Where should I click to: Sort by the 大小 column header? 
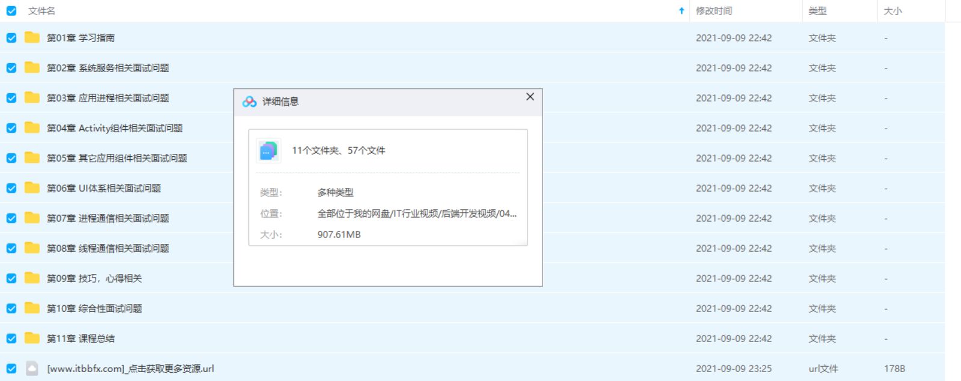[x=892, y=11]
